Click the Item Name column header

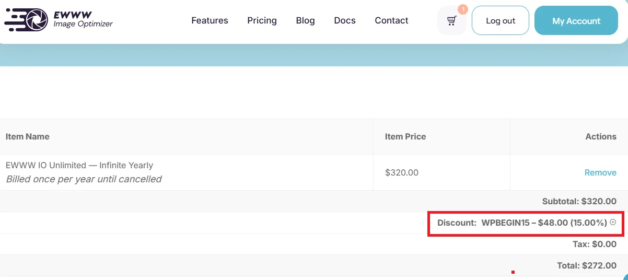click(x=28, y=136)
